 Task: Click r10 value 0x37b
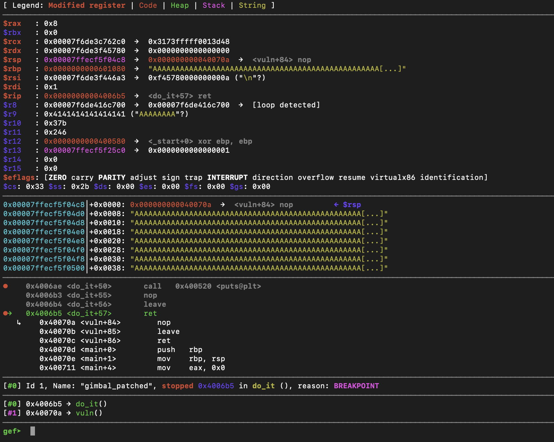[55, 123]
